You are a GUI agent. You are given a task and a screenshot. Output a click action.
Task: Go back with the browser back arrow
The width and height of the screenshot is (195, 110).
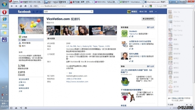point(12,6)
